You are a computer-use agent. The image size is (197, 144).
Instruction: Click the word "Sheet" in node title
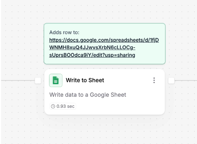point(96,80)
